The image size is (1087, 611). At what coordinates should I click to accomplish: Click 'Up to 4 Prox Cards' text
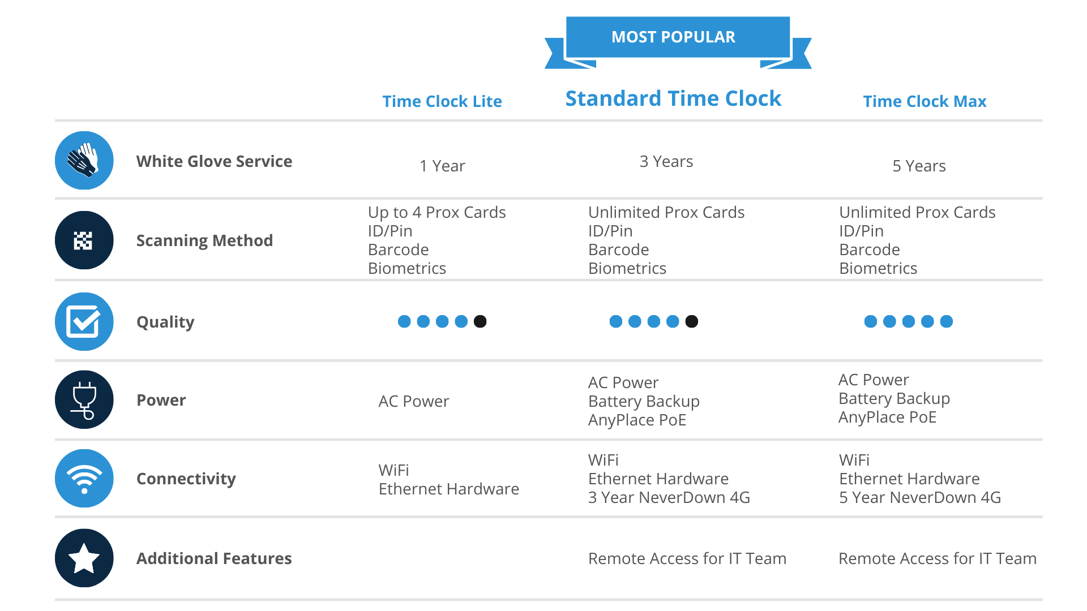click(x=436, y=212)
